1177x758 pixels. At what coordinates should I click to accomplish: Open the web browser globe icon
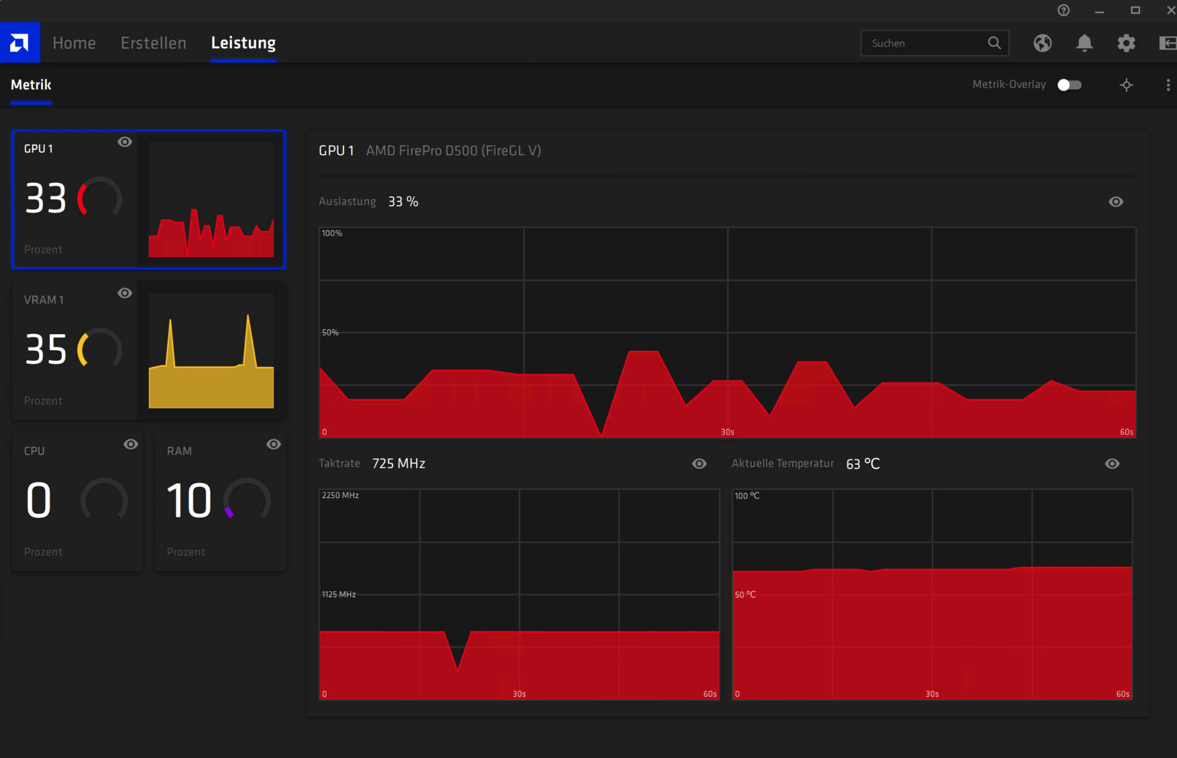pyautogui.click(x=1042, y=43)
